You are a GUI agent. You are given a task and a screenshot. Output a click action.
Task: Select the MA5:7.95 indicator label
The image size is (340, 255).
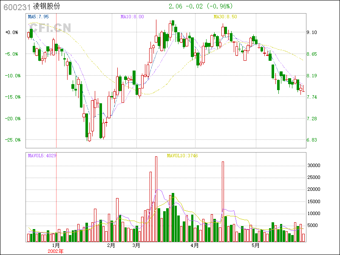[x=38, y=17]
